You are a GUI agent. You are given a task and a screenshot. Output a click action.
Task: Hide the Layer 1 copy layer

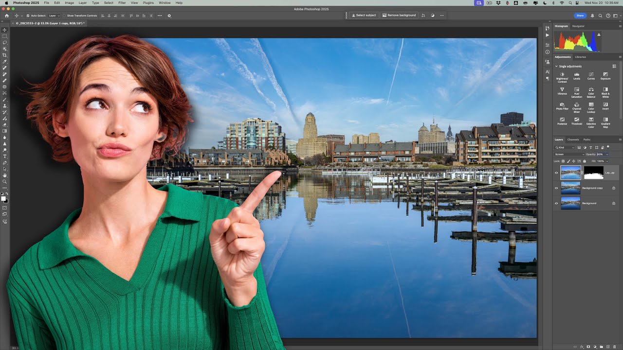pos(556,173)
